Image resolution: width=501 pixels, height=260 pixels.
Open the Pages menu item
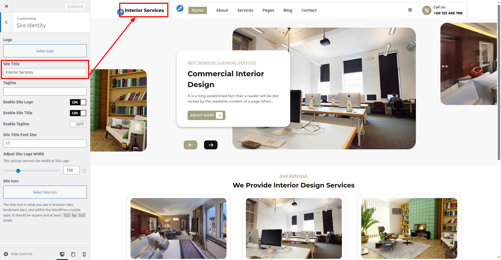(x=268, y=10)
